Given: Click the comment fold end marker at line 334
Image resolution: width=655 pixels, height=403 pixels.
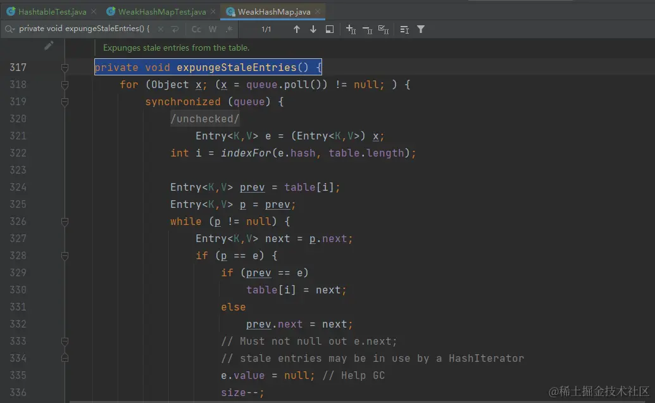Looking at the screenshot, I should pos(65,358).
